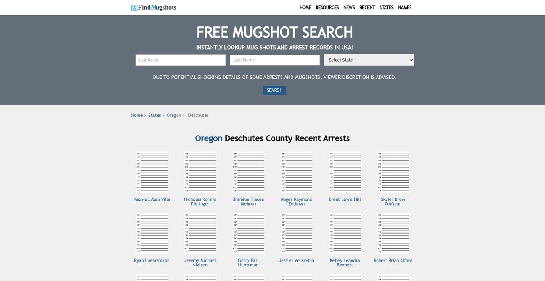545x281 pixels.
Task: Open Jeremy Michael Nielsen mugshot thumbnail
Action: coord(200,233)
